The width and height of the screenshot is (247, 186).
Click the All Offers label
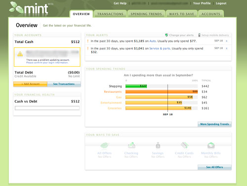[104, 153]
